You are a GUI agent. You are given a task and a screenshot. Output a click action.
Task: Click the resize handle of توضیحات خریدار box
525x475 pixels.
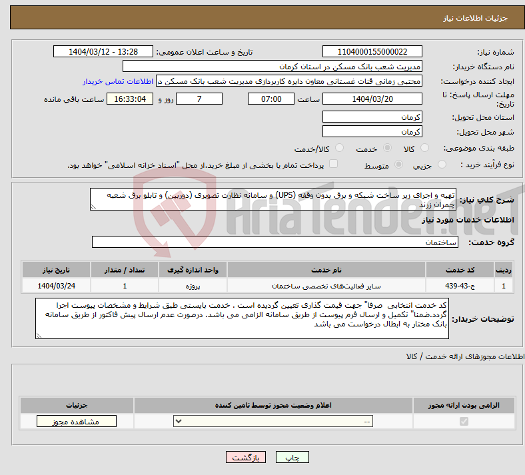[x=39, y=335]
